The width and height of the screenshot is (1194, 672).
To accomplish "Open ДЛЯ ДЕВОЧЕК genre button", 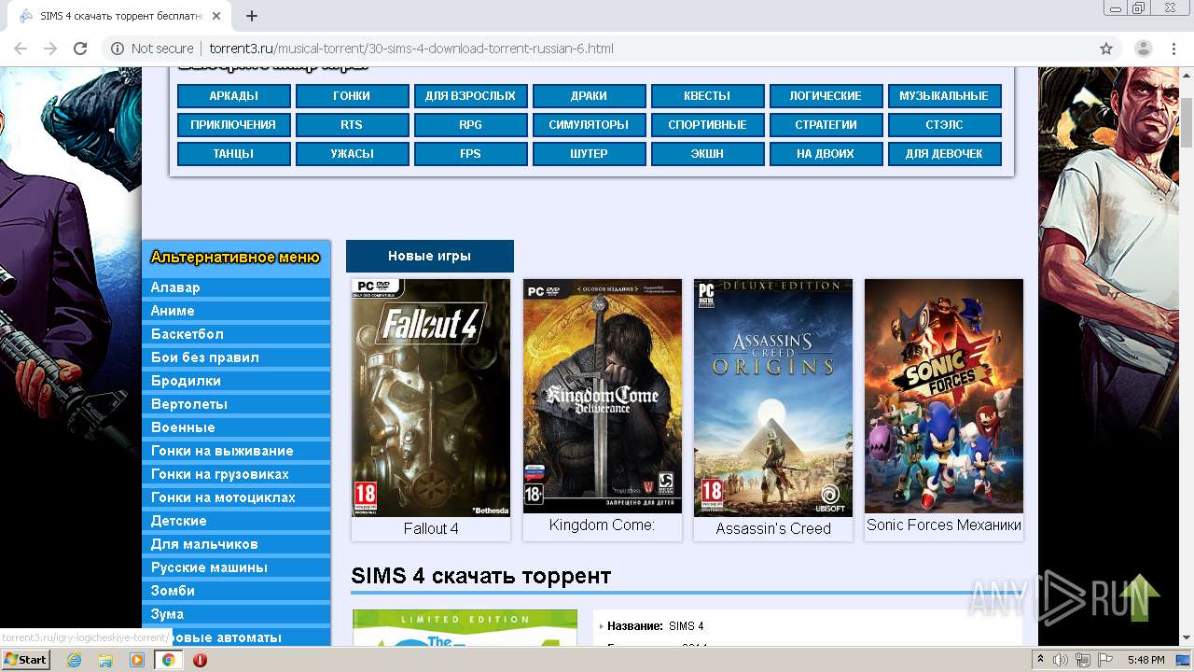I will (x=945, y=154).
